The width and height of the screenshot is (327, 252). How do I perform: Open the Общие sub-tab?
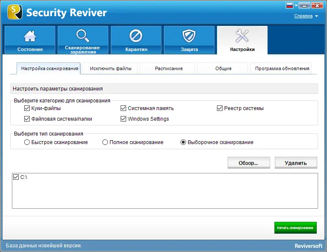(223, 68)
